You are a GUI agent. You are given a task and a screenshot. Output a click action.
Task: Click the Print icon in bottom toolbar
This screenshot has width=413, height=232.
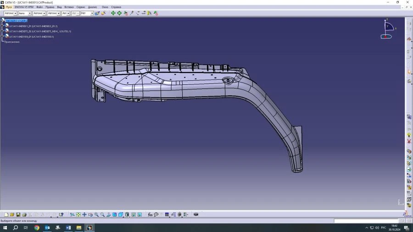coord(24,215)
